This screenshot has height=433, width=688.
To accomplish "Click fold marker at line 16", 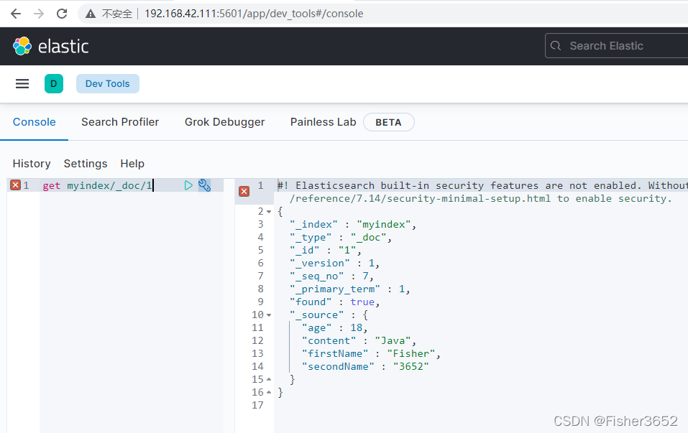I will click(269, 392).
